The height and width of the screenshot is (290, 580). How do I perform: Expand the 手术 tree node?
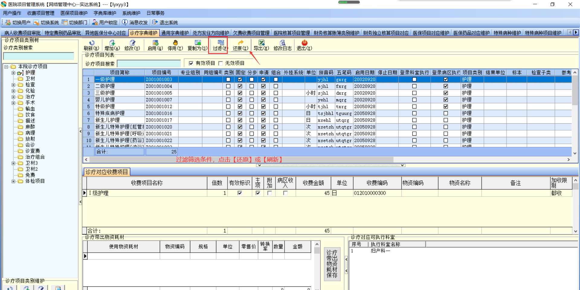pyautogui.click(x=13, y=103)
